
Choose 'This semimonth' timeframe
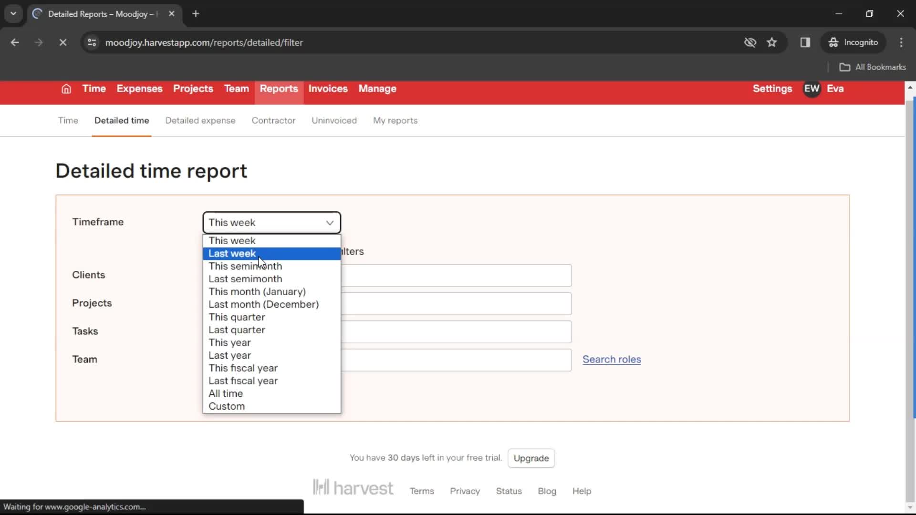pyautogui.click(x=271, y=266)
